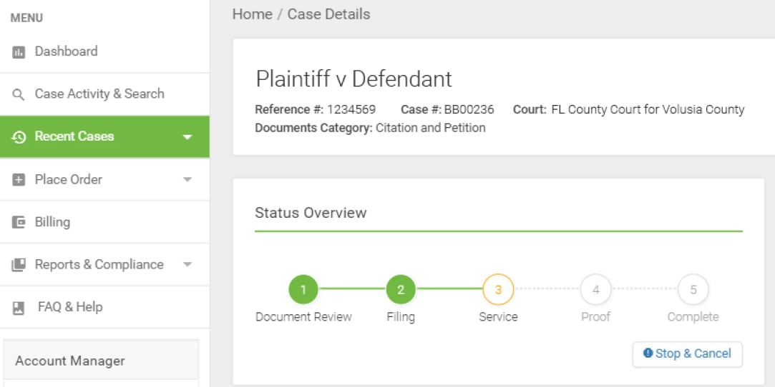
Task: Click the magnifying glass search icon
Action: (x=19, y=94)
